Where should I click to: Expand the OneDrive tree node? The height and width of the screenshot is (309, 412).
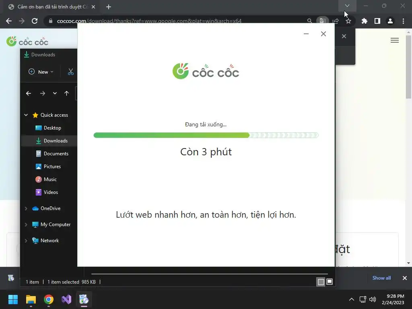[x=26, y=208]
